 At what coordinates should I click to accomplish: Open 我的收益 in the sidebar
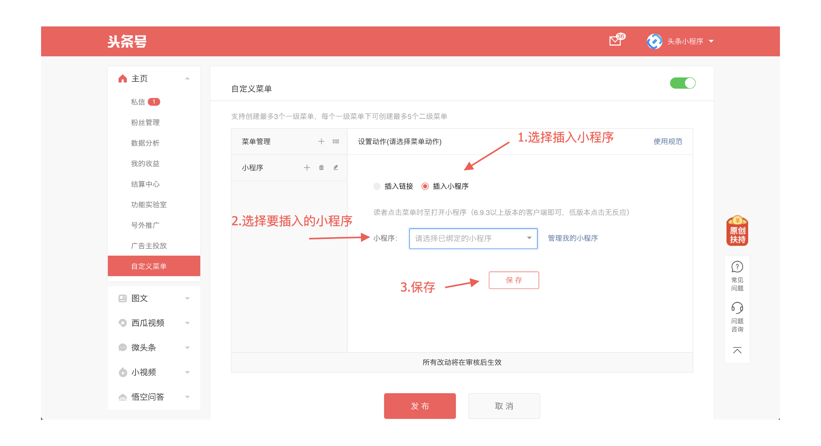tap(145, 164)
